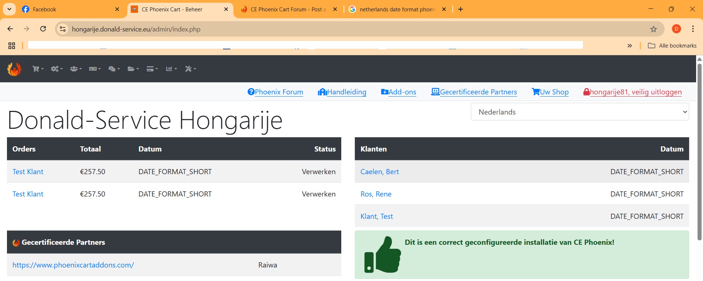
Task: Open Gecertificeerde Partners header link
Action: point(474,92)
